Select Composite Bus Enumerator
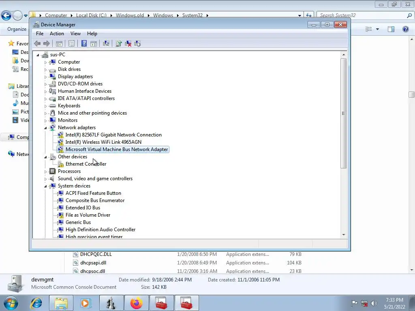 pos(95,200)
